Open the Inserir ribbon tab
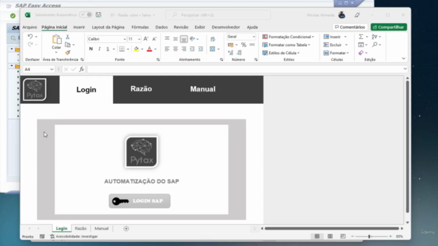This screenshot has width=438, height=246. pos(79,27)
